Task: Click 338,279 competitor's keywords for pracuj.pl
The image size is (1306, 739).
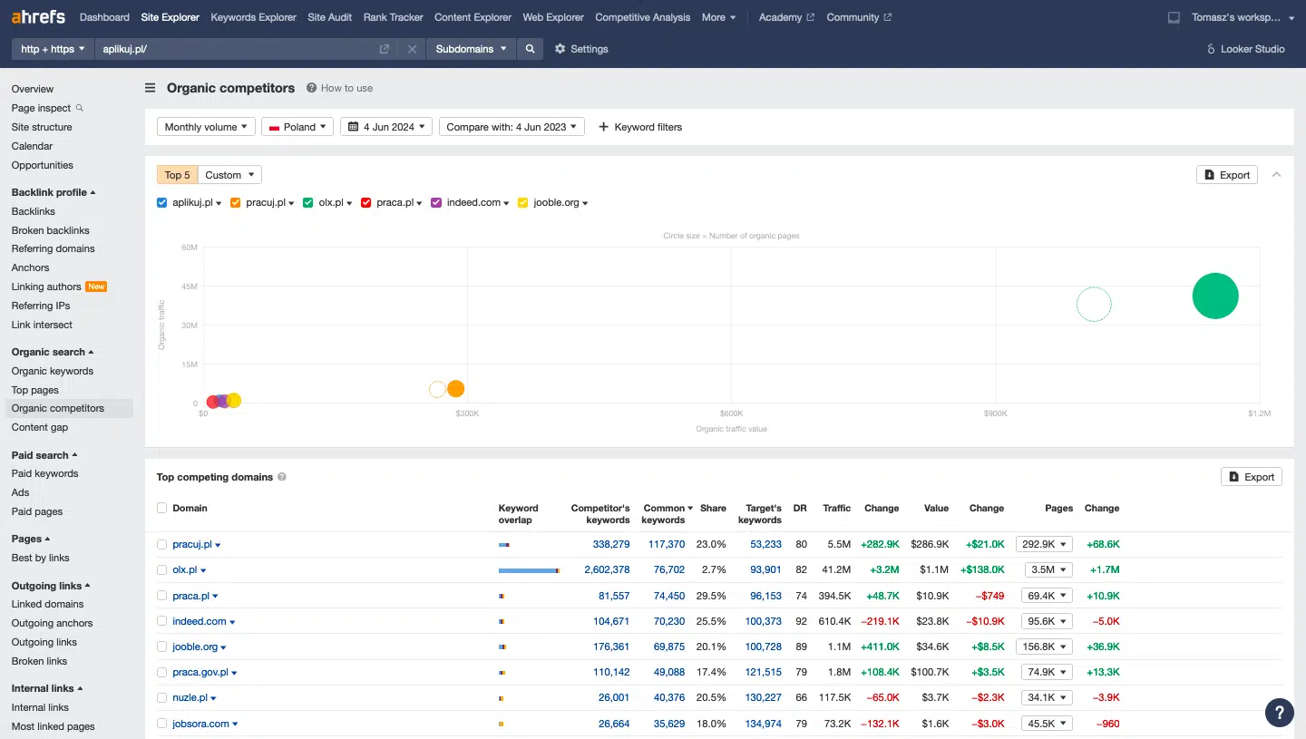Action: point(611,544)
